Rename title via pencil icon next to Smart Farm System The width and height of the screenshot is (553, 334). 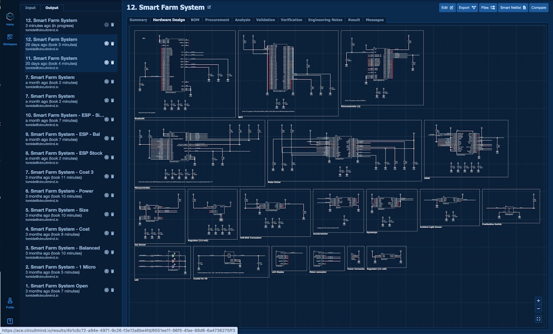coord(210,7)
